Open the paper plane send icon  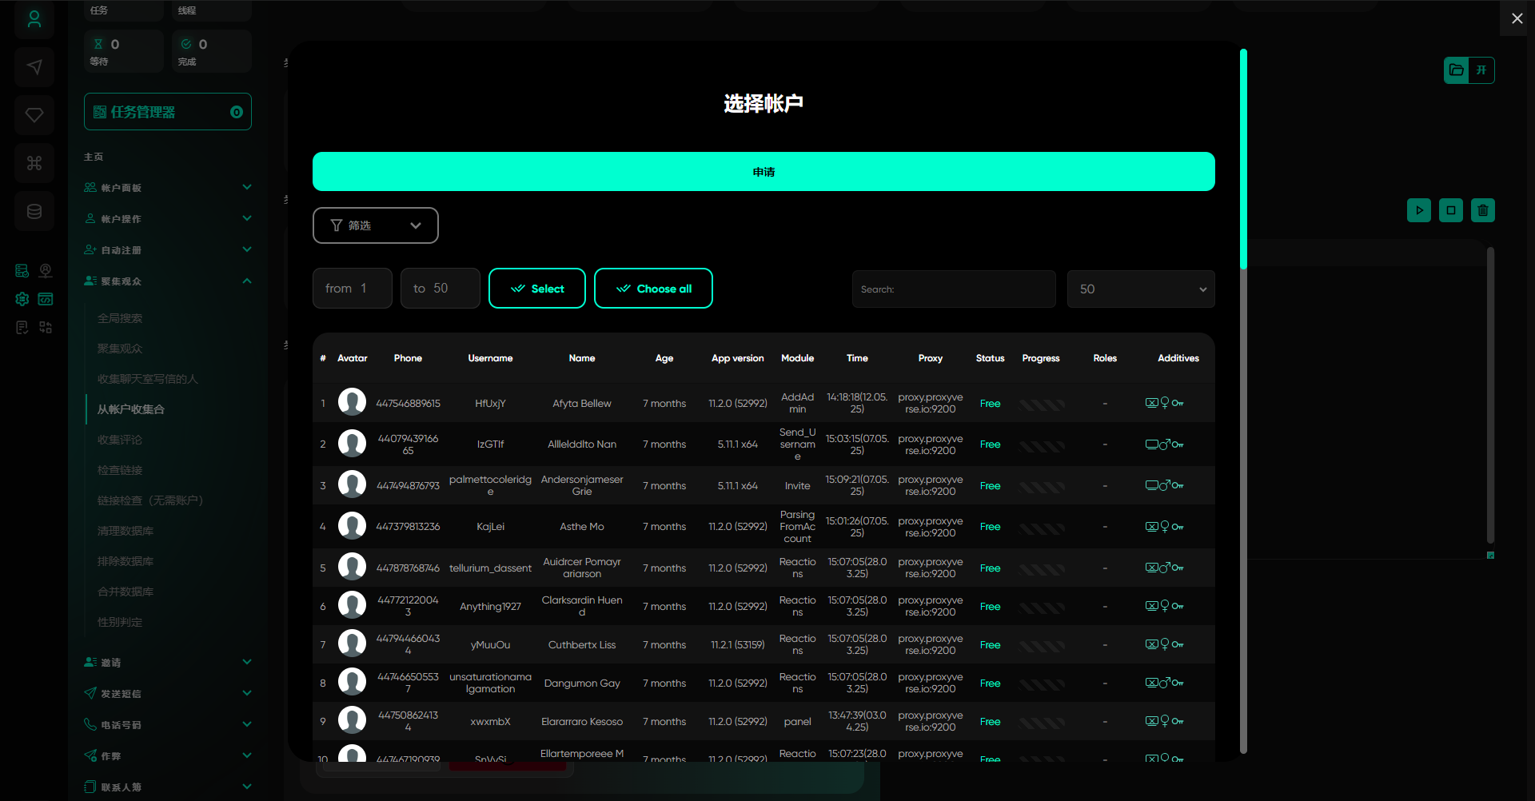click(34, 67)
